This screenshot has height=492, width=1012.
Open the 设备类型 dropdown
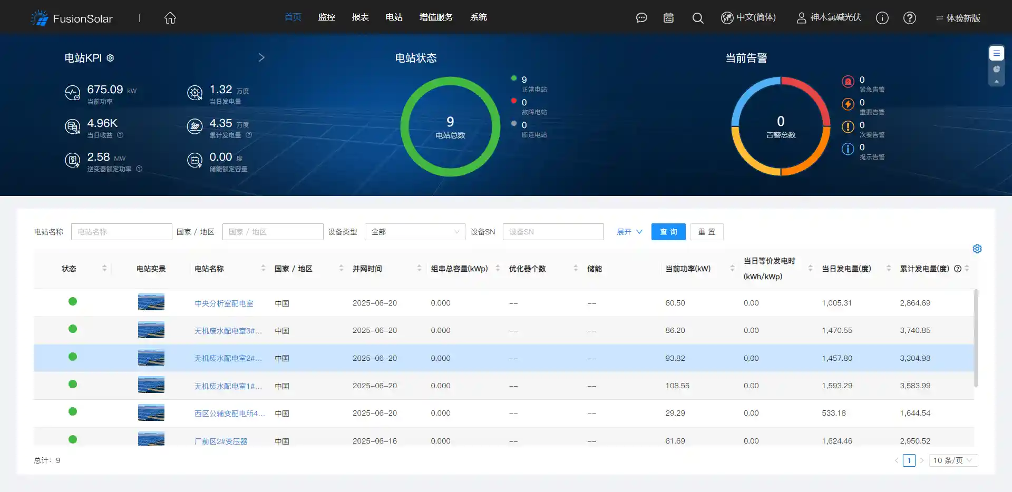click(415, 232)
